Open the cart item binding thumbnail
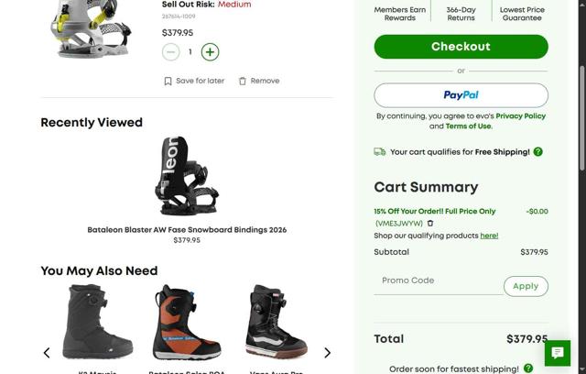 point(88,29)
